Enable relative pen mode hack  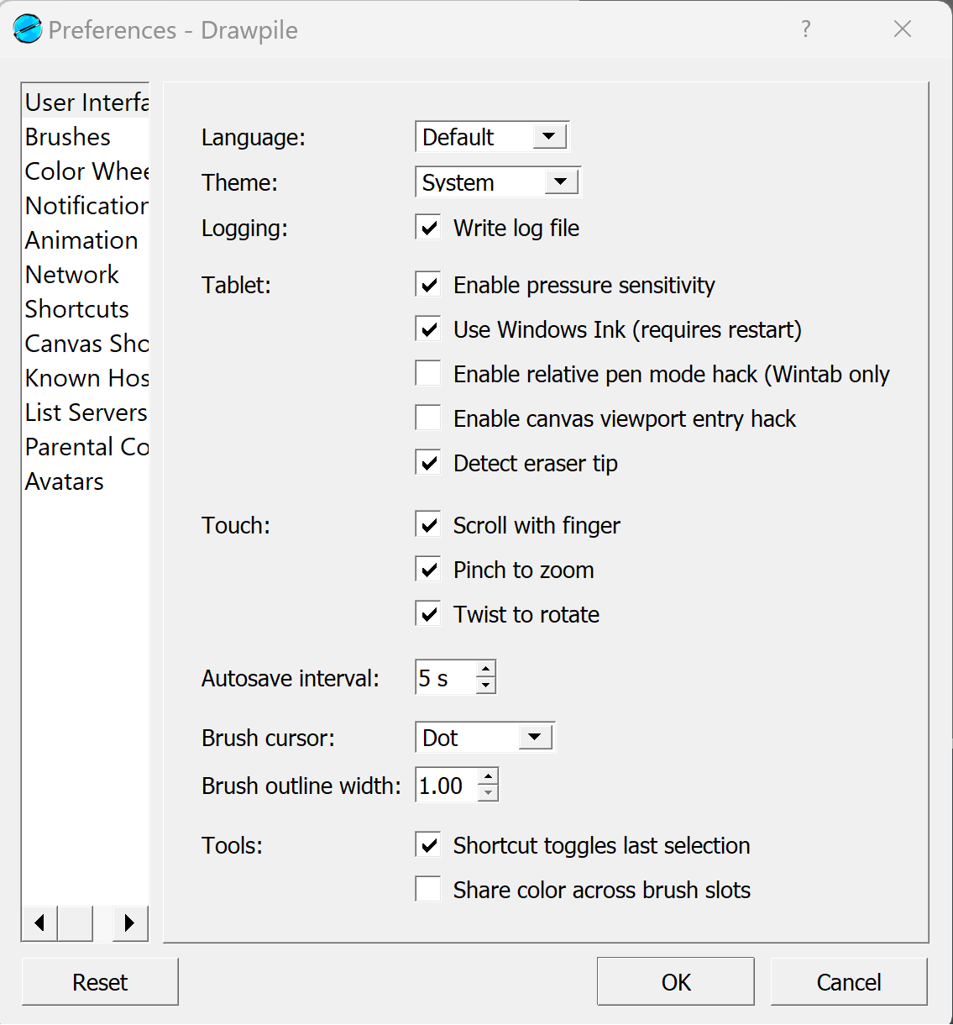point(427,373)
